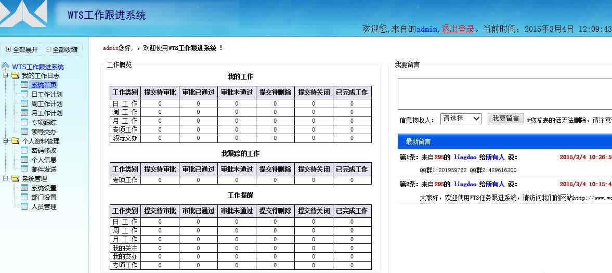This screenshot has width=612, height=273.
Task: Open 部门设置 under 系统管理
Action: [x=44, y=197]
